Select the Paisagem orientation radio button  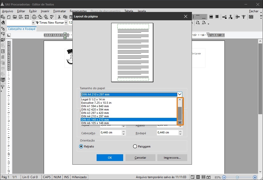[135, 146]
